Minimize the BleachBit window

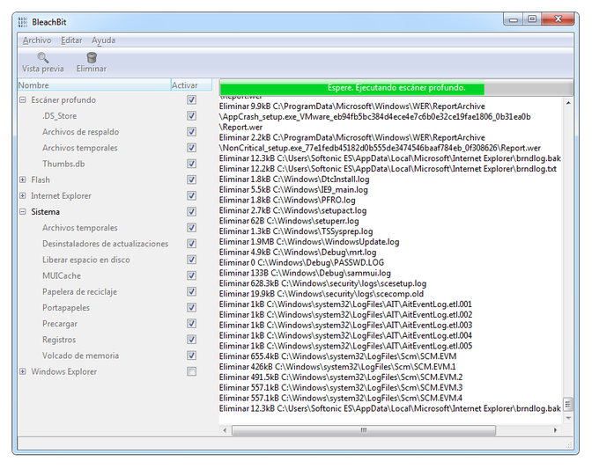coord(514,18)
